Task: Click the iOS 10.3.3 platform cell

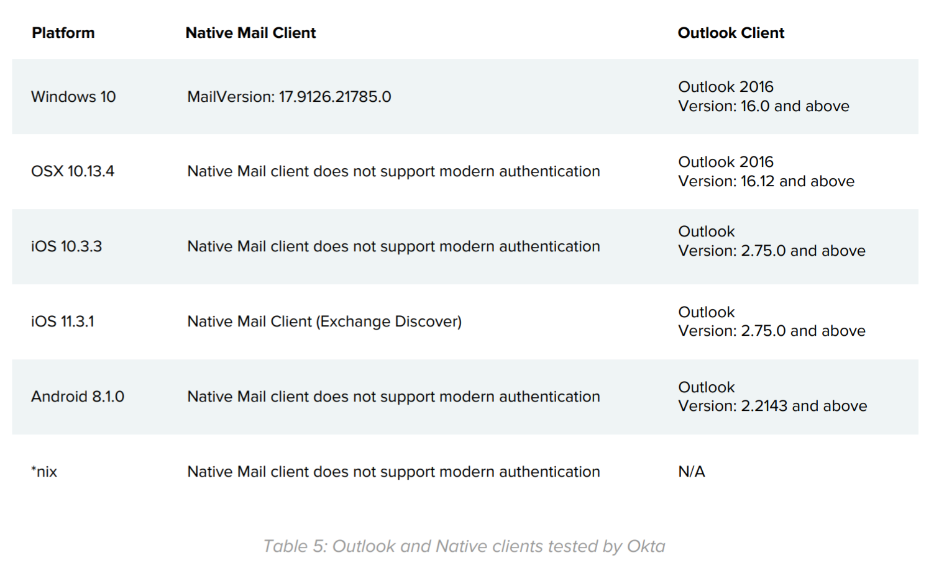Action: [66, 246]
